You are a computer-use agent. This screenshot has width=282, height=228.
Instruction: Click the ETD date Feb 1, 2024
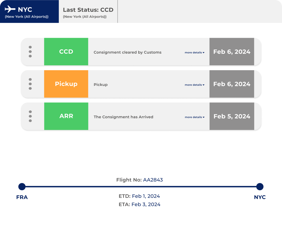pyautogui.click(x=146, y=196)
